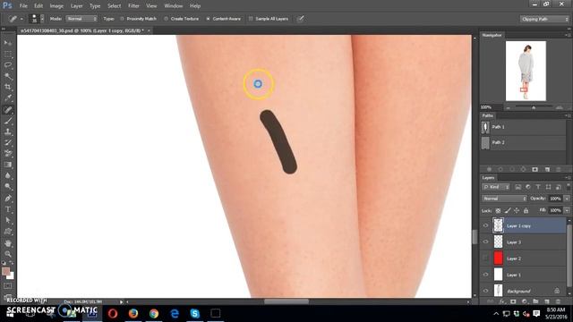Select the Rectangular Marquee tool
The width and height of the screenshot is (573, 322).
point(8,55)
